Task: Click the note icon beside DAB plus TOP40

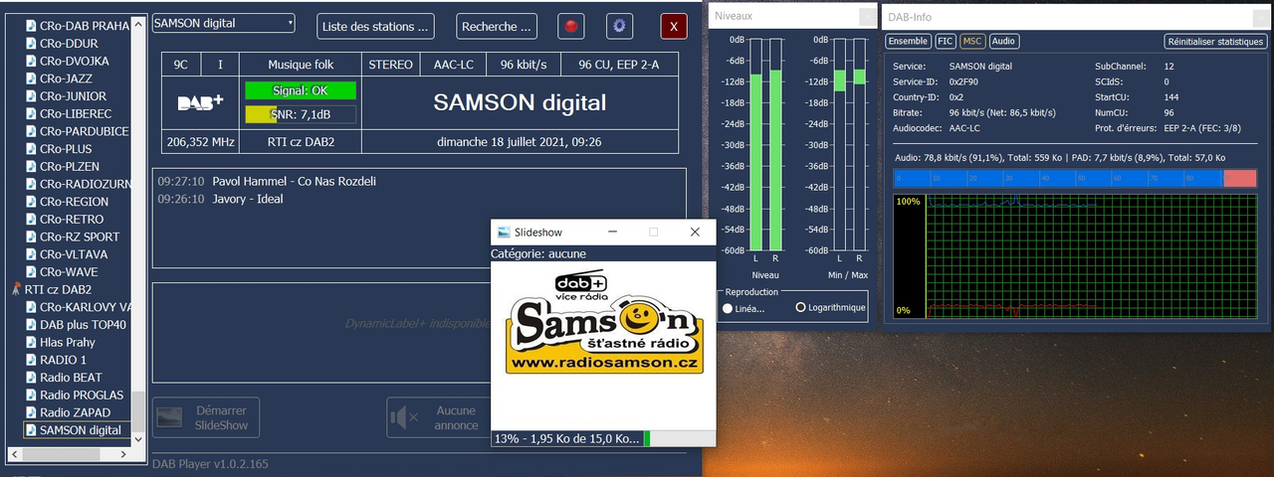Action: 30,325
